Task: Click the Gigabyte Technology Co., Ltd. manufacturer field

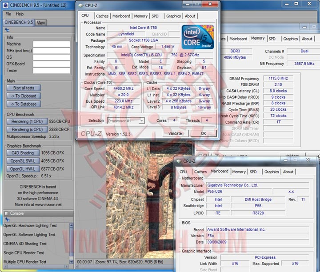Action: (x=257, y=185)
